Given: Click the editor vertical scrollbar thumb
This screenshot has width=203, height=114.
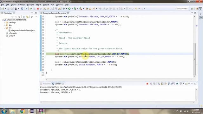Looking at the screenshot, I should 194,59.
